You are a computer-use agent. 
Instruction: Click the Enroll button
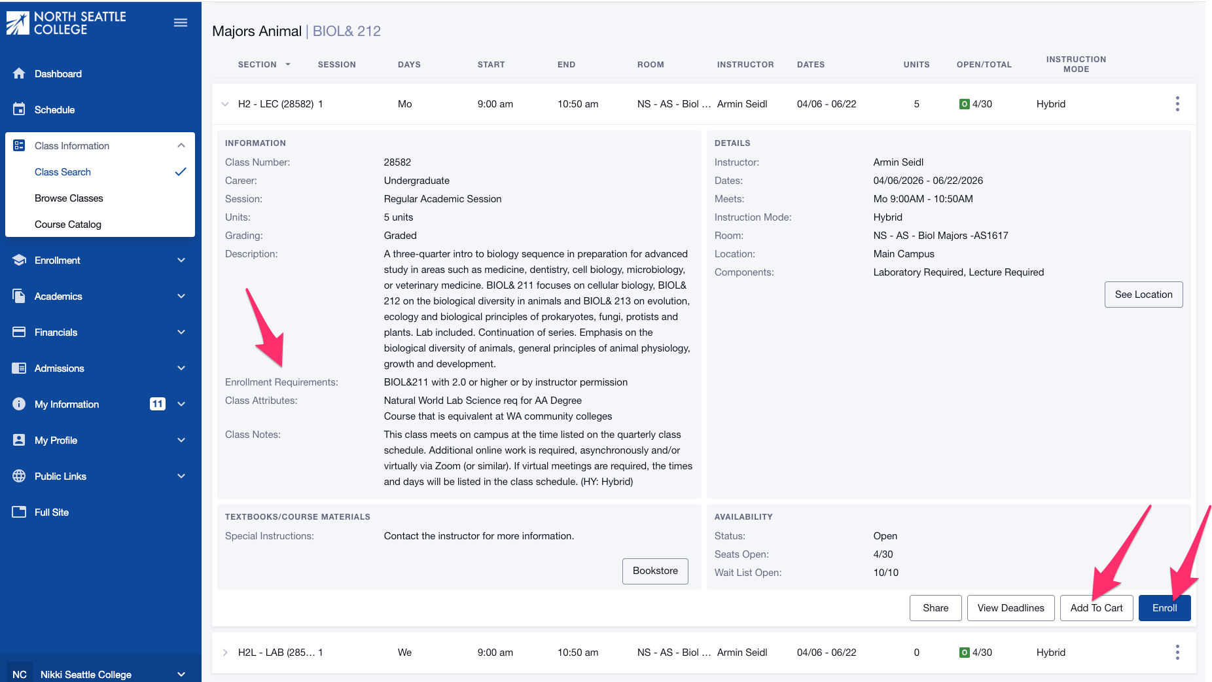click(x=1164, y=607)
